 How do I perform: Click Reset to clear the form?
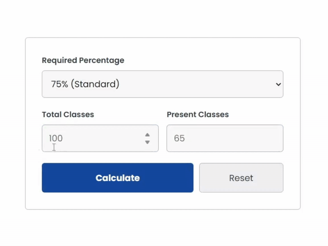[241, 178]
